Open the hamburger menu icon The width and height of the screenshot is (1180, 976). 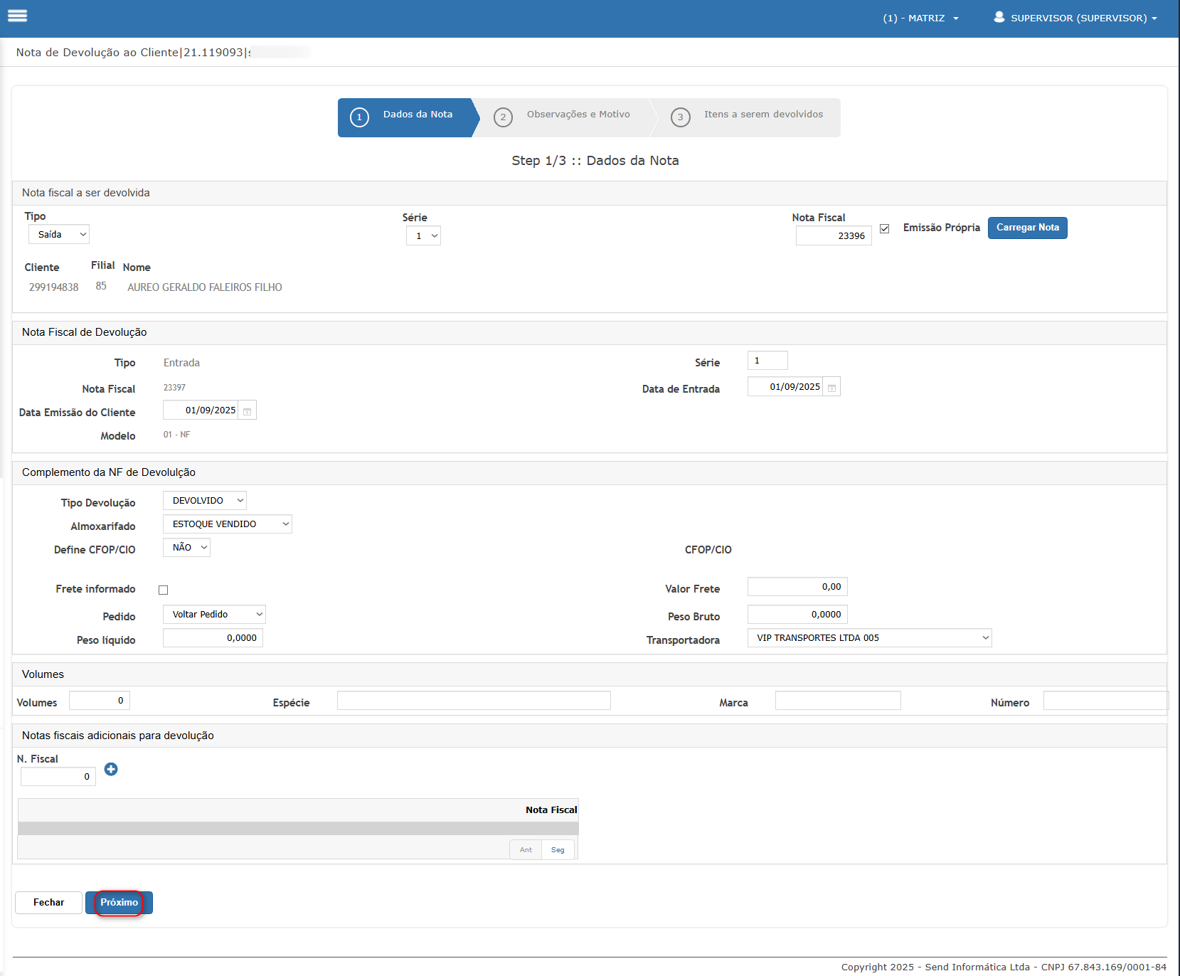17,16
